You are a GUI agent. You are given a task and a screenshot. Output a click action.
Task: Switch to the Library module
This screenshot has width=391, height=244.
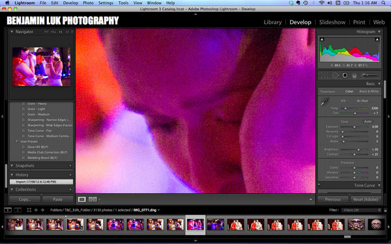point(272,22)
